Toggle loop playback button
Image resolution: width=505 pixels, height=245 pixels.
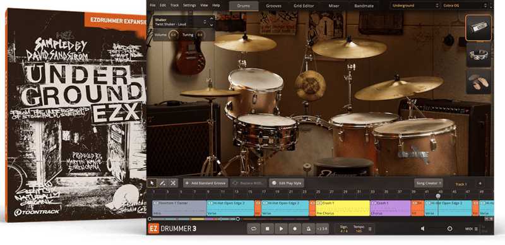click(254, 229)
